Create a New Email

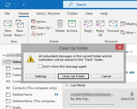(x=8, y=28)
